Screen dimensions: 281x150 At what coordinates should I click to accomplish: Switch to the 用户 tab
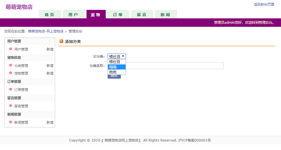point(74,14)
